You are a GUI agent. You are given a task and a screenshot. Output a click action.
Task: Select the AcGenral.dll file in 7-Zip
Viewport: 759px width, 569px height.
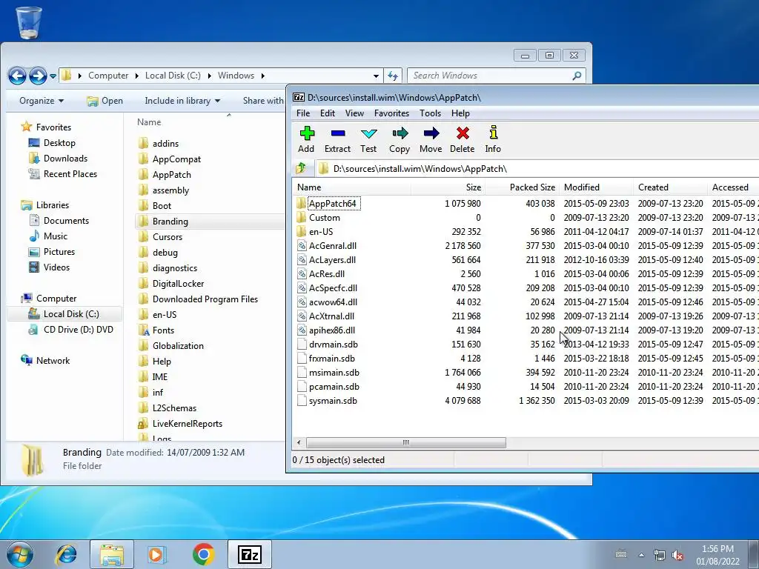(333, 246)
